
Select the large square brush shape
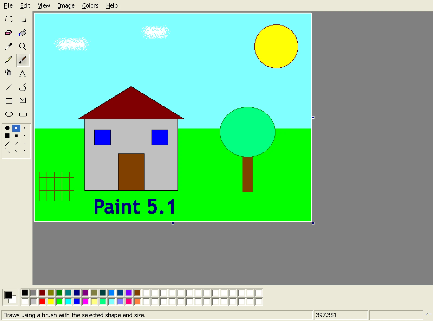click(7, 136)
